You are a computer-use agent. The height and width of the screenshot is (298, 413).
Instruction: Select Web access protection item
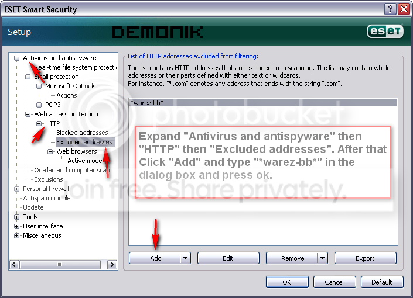coord(66,114)
